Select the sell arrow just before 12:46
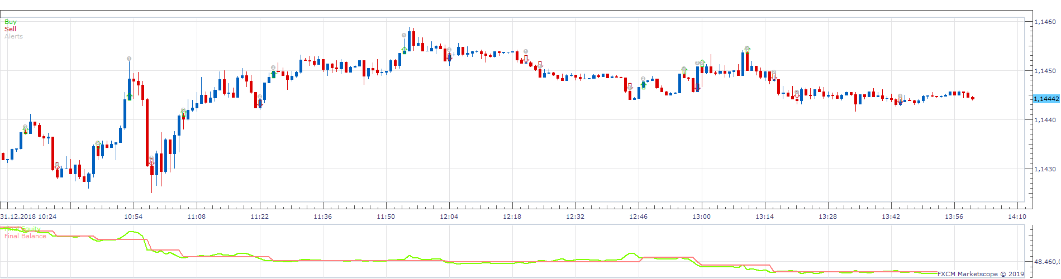1061x279 pixels. click(630, 87)
